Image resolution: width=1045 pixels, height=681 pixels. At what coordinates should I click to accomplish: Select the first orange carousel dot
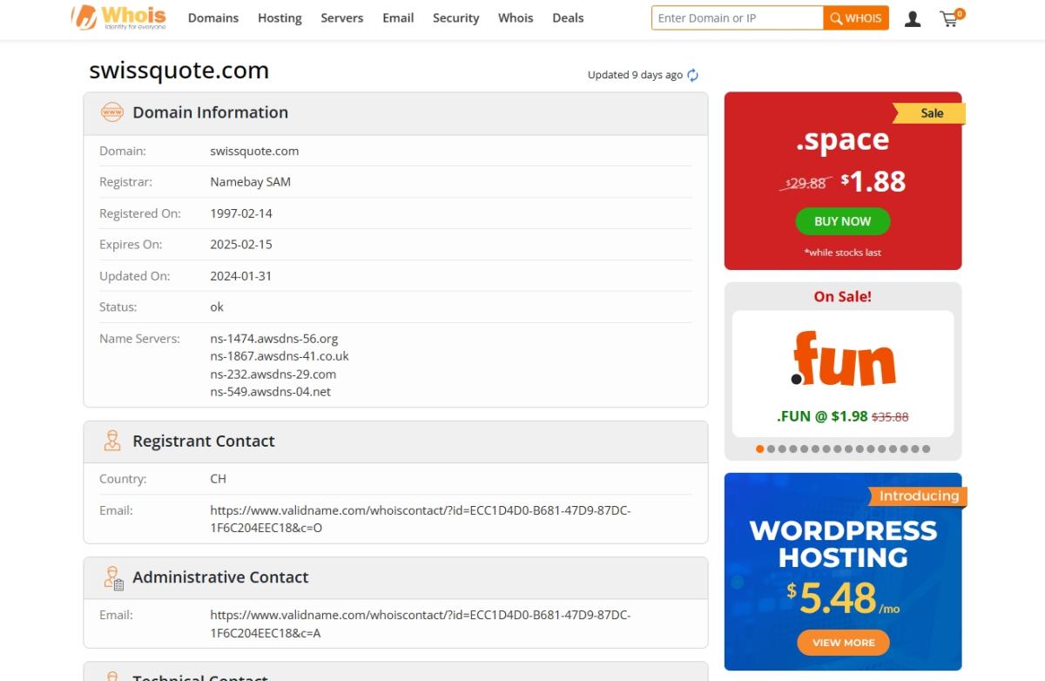(x=759, y=449)
